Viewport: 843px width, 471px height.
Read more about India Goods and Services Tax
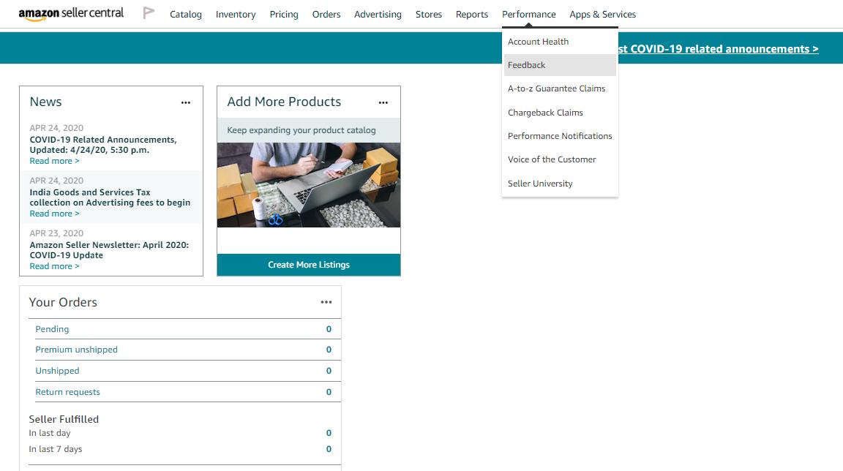click(54, 214)
